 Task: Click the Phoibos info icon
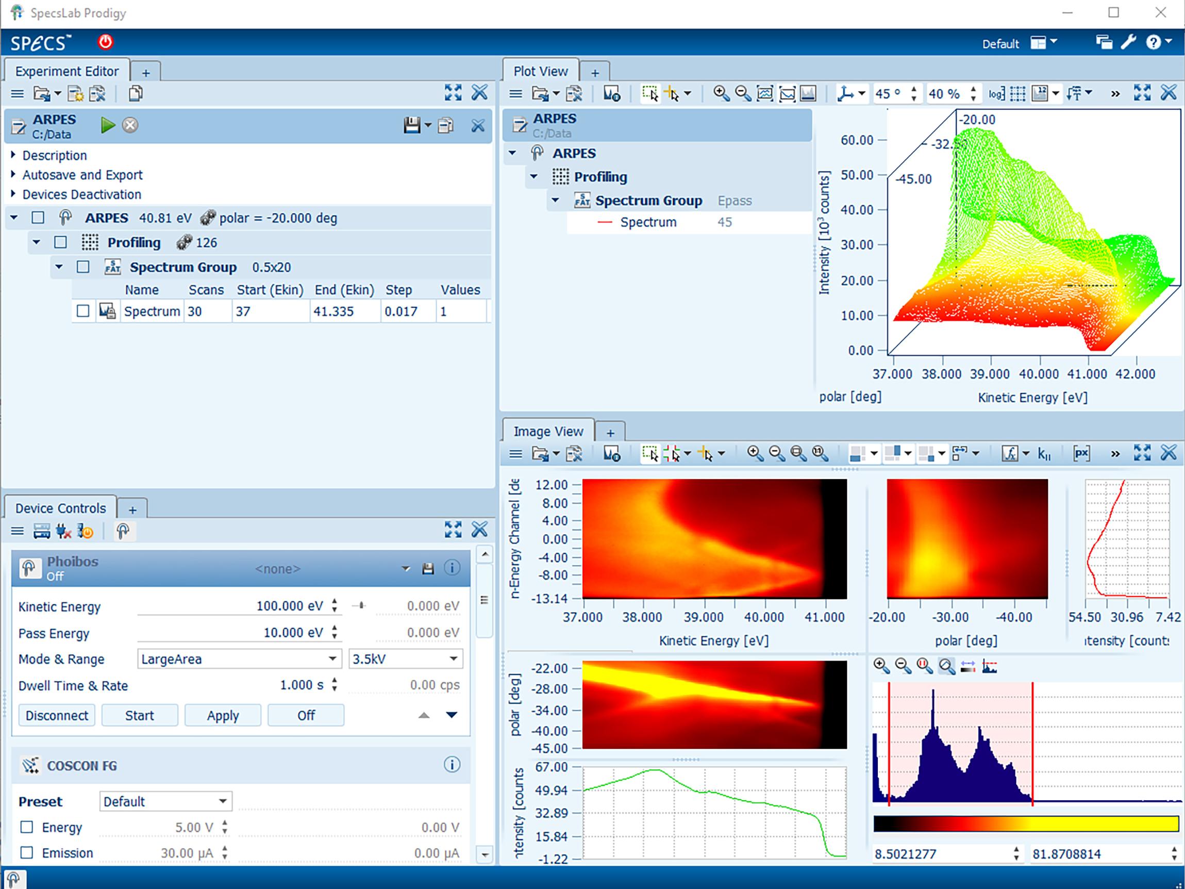point(452,567)
